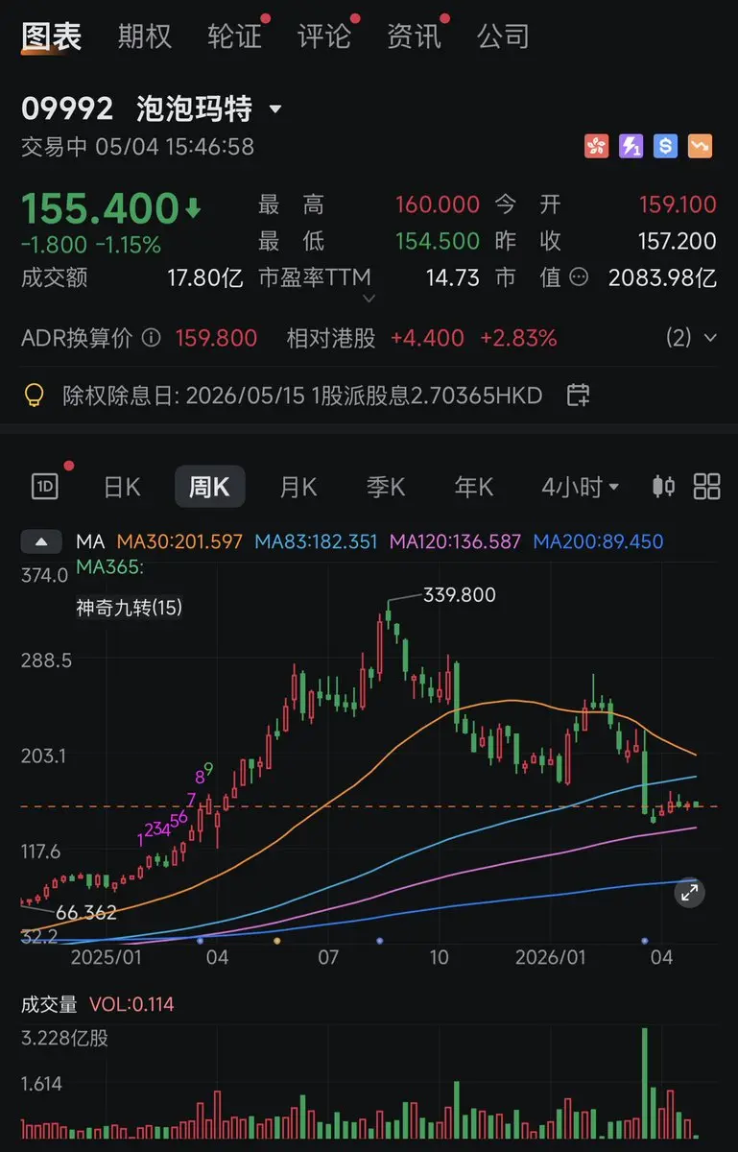This screenshot has width=738, height=1152.
Task: Tap the 成交量 volume indicator label
Action: (x=50, y=1005)
